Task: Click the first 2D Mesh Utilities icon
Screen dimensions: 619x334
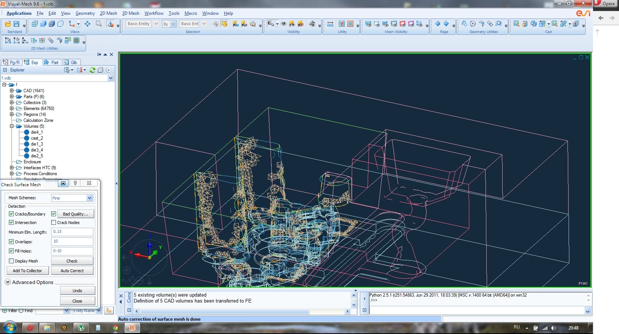Action: pos(8,40)
